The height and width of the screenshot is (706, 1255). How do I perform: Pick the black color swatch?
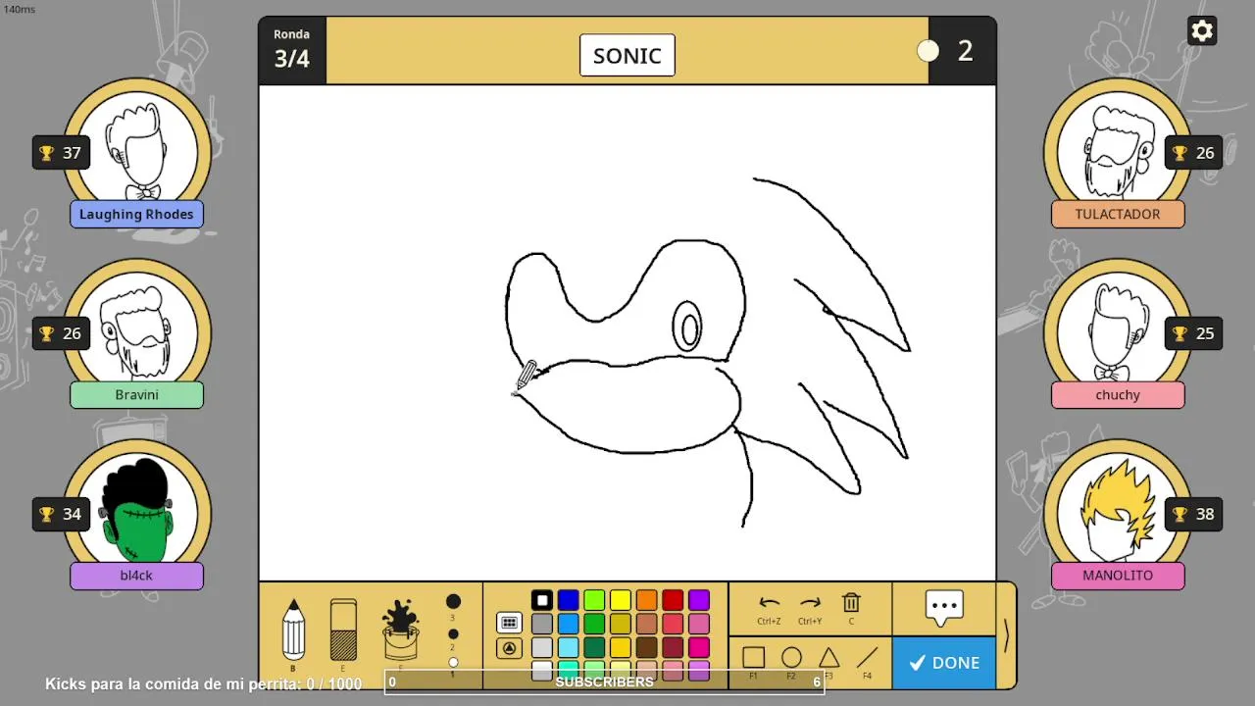[542, 600]
